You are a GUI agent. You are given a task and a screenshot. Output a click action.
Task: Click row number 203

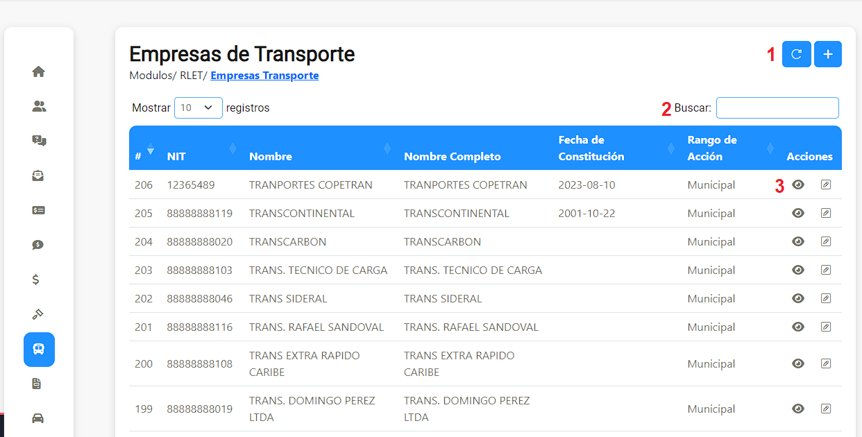tap(144, 271)
